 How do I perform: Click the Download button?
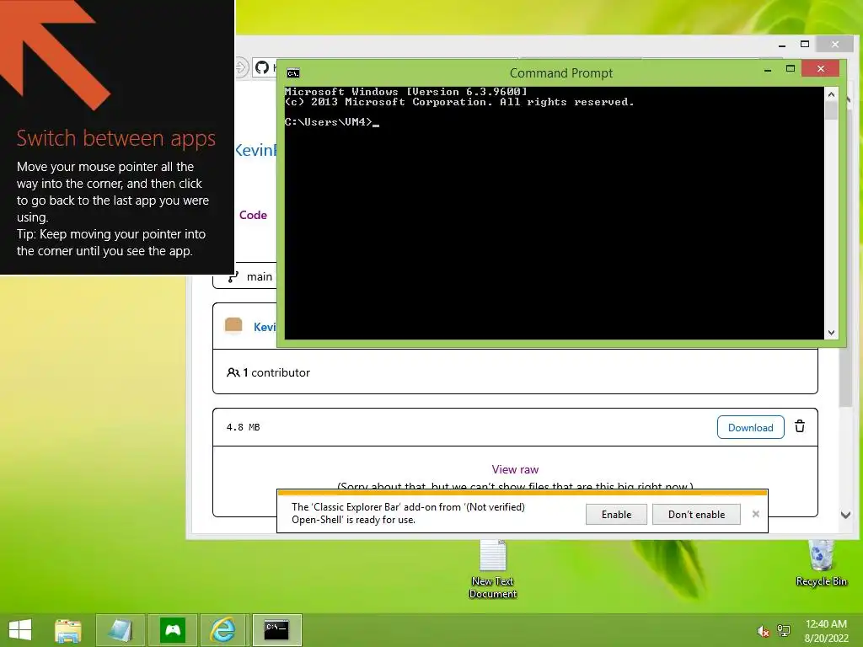[751, 427]
